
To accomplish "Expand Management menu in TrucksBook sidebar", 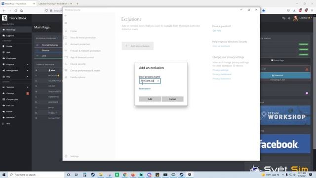I will 16,71.
